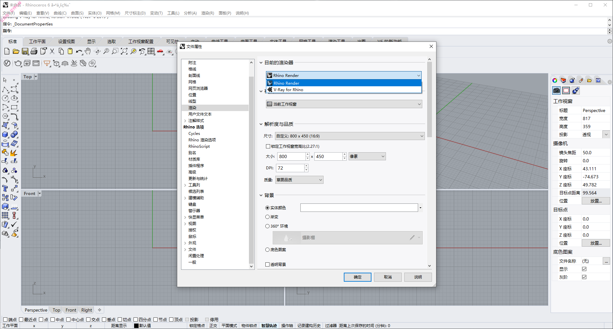Open the 渲染(R) menu
This screenshot has height=329, width=613.
[207, 13]
